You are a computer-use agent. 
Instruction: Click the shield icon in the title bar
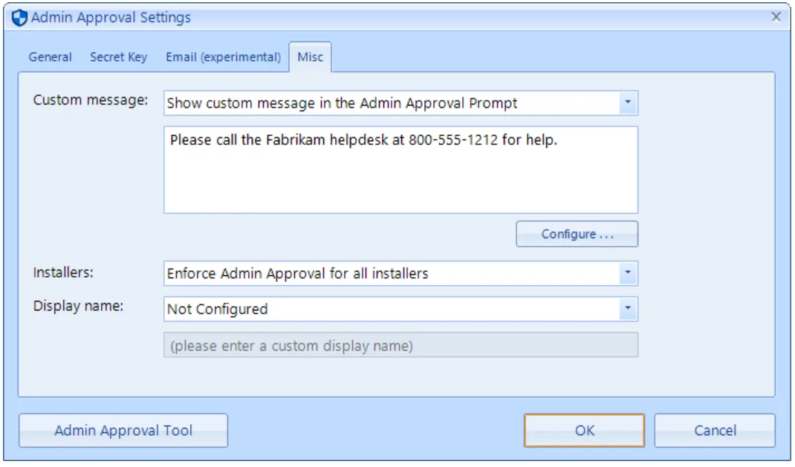[19, 14]
